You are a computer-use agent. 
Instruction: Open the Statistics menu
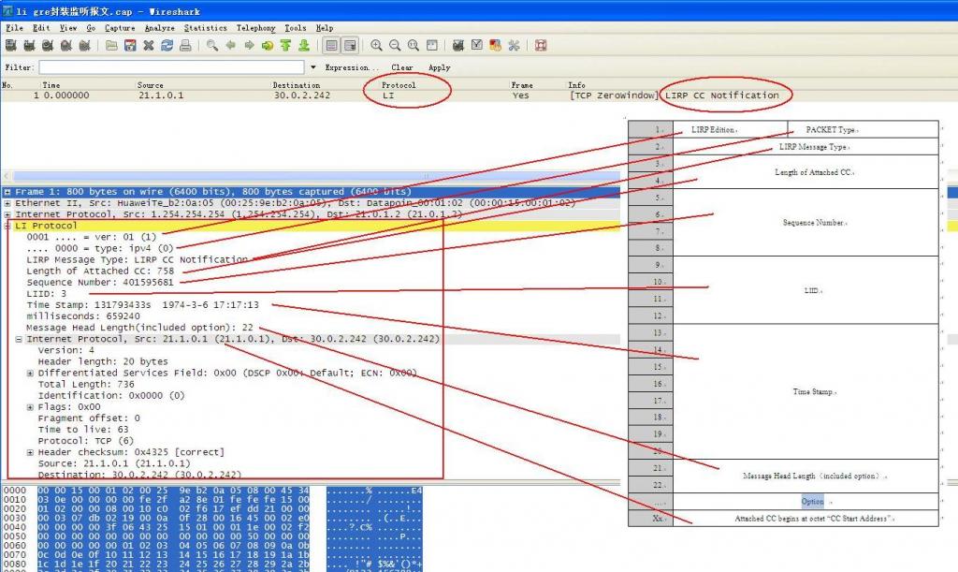[x=205, y=28]
